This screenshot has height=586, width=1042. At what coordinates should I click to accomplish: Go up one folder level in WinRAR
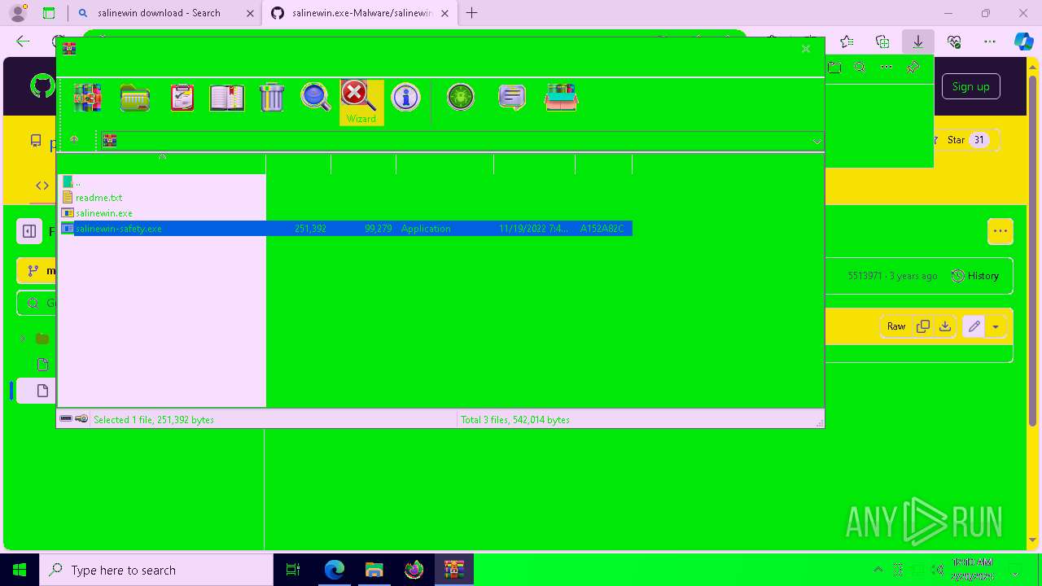tap(74, 140)
